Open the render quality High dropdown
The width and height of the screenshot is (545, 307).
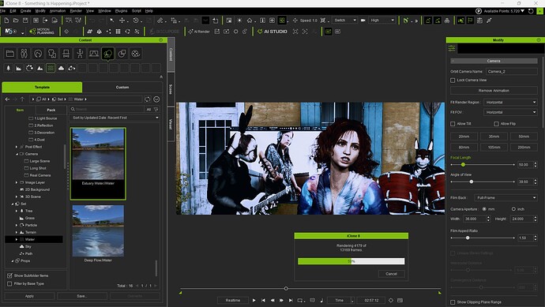tap(381, 21)
